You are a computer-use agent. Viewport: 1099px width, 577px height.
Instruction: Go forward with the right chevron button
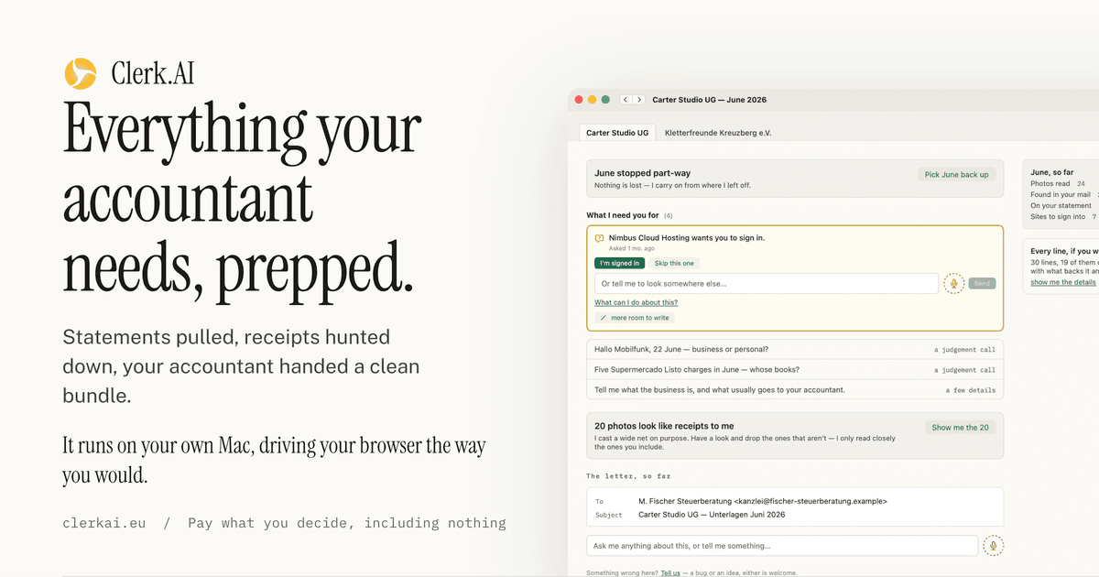click(638, 99)
